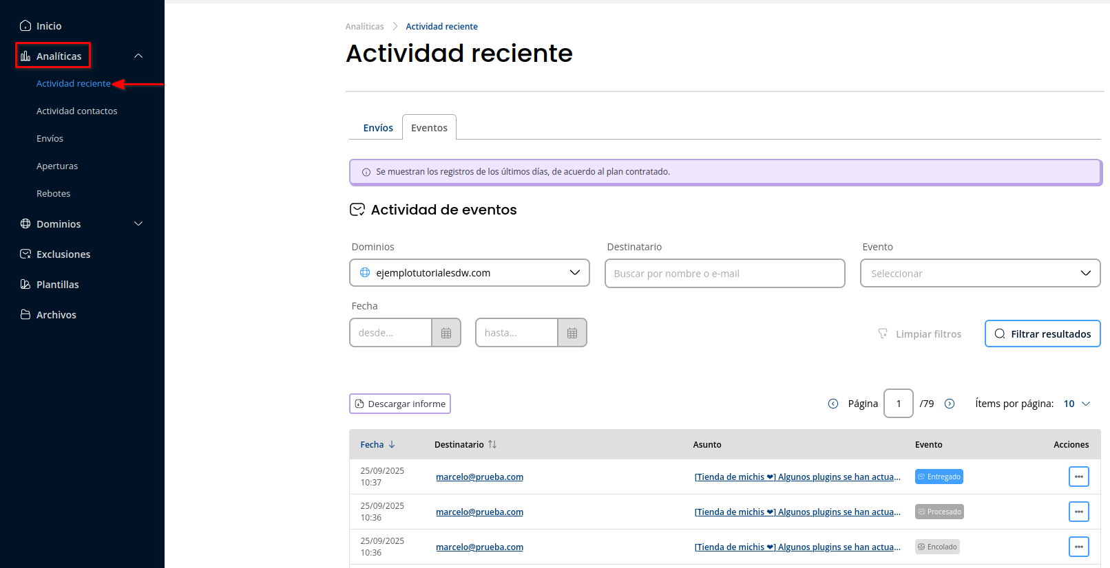Collapse the Analíticas sidebar section
The image size is (1110, 568).
click(x=138, y=56)
